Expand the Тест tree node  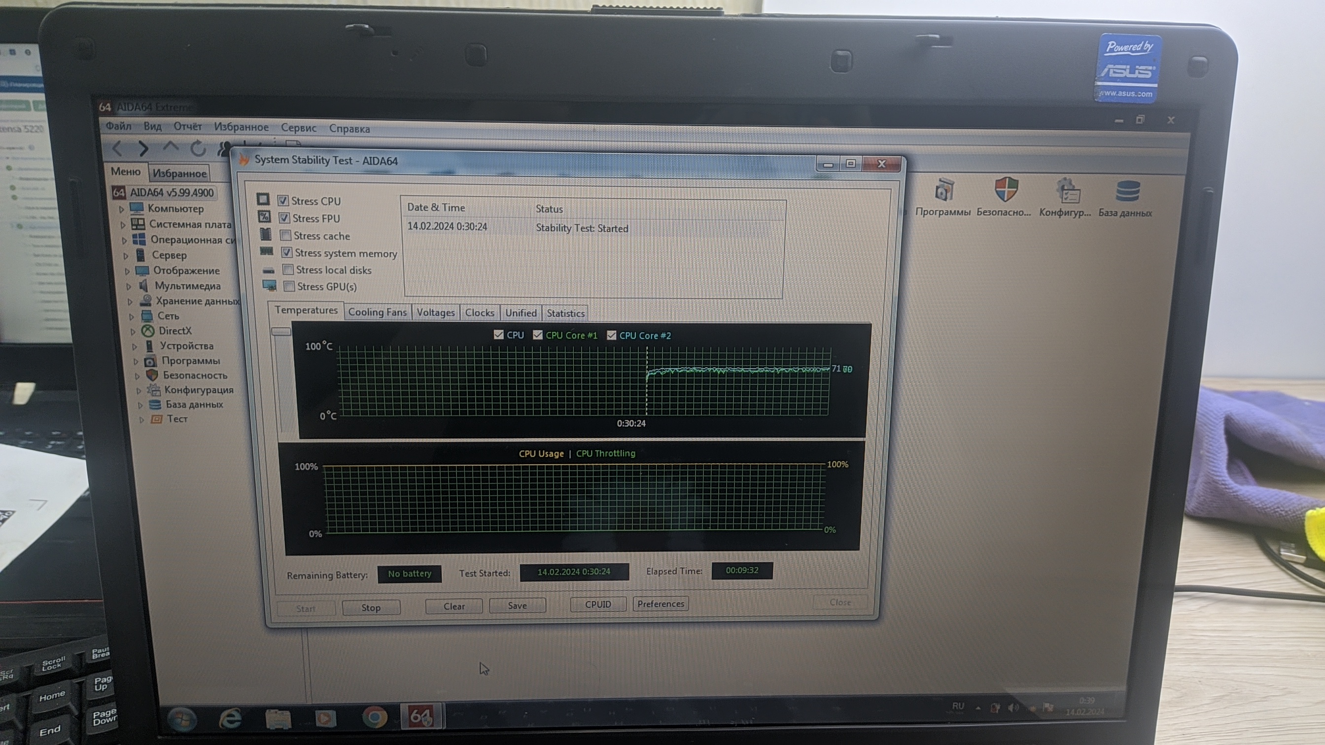[142, 419]
